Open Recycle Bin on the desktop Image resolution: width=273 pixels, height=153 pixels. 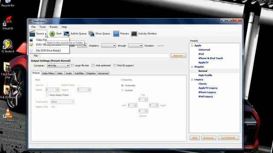coord(8,3)
